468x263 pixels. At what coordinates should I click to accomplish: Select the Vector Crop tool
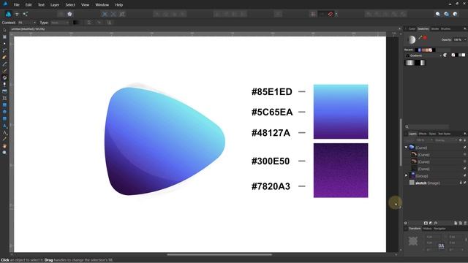click(x=4, y=98)
